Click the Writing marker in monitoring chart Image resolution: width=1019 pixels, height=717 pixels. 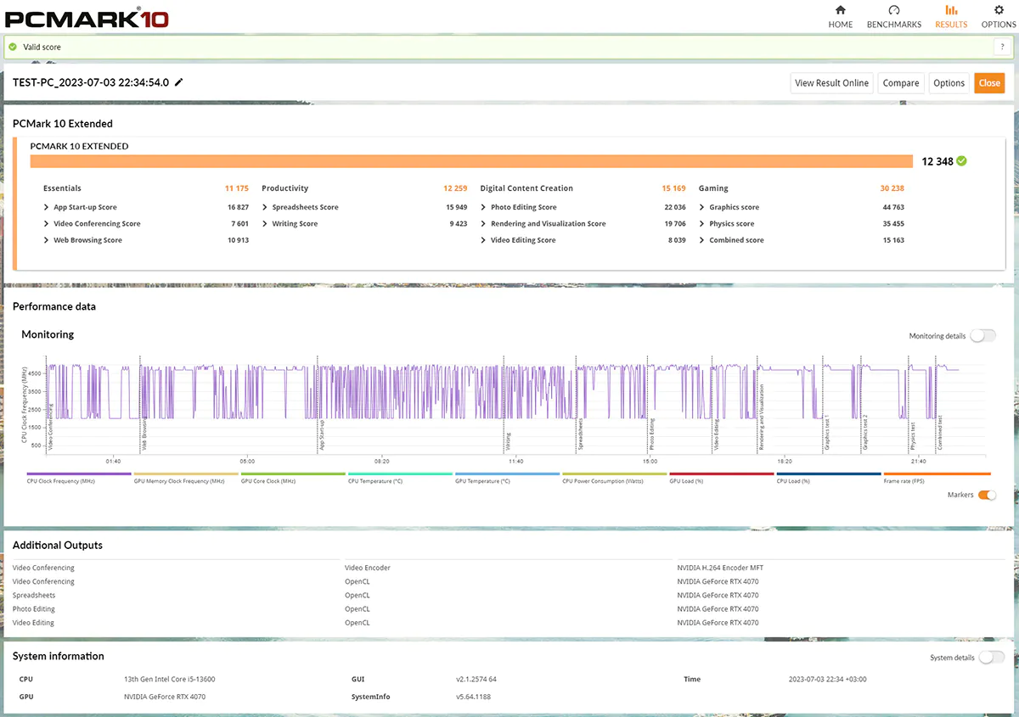(x=509, y=441)
